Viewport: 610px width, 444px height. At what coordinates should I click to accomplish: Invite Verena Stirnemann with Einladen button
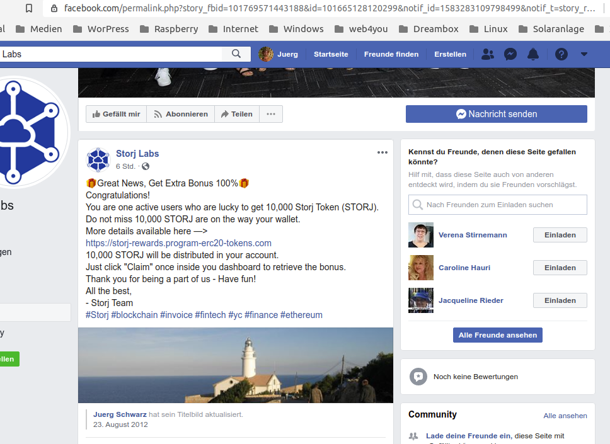(560, 235)
